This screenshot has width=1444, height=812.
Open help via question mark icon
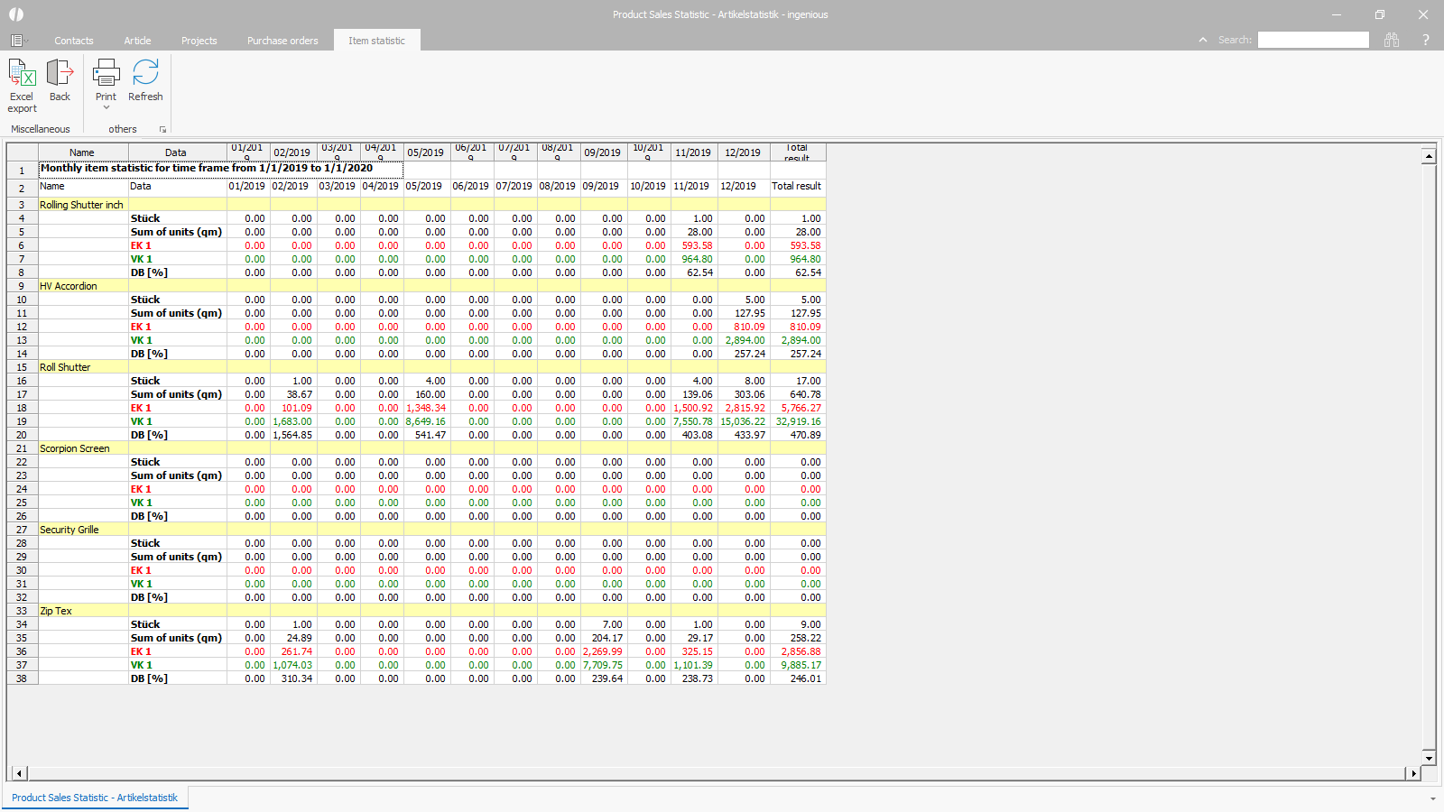pos(1426,40)
